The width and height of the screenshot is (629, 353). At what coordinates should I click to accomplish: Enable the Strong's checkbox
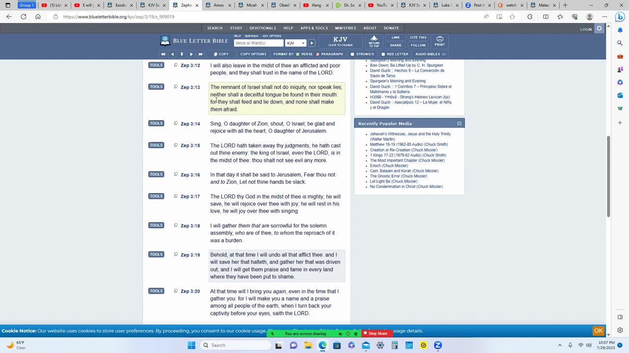point(352,54)
